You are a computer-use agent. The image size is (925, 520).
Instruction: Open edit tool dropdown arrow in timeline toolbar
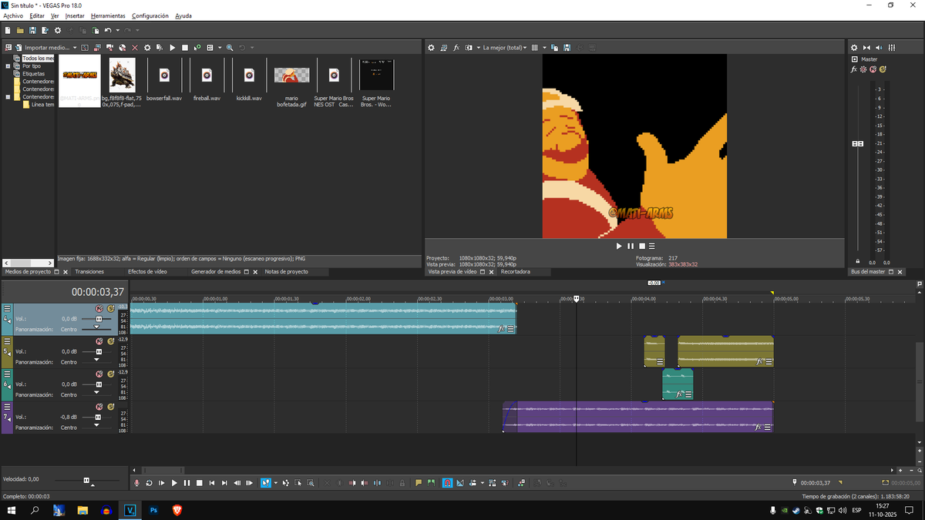click(x=275, y=483)
